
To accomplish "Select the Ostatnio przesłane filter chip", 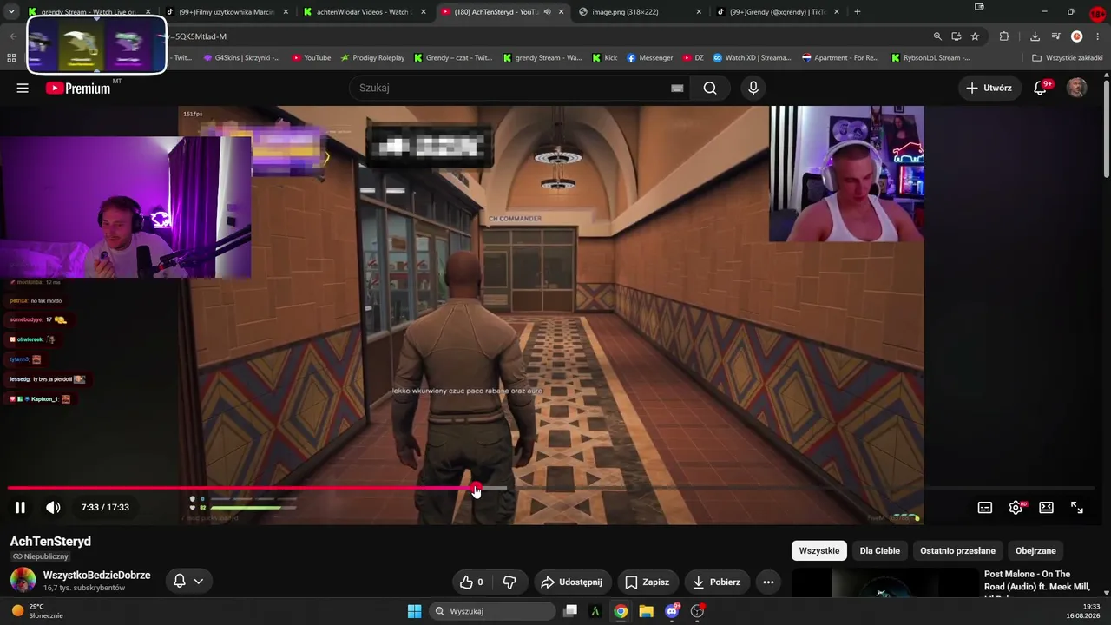I will click(x=957, y=550).
